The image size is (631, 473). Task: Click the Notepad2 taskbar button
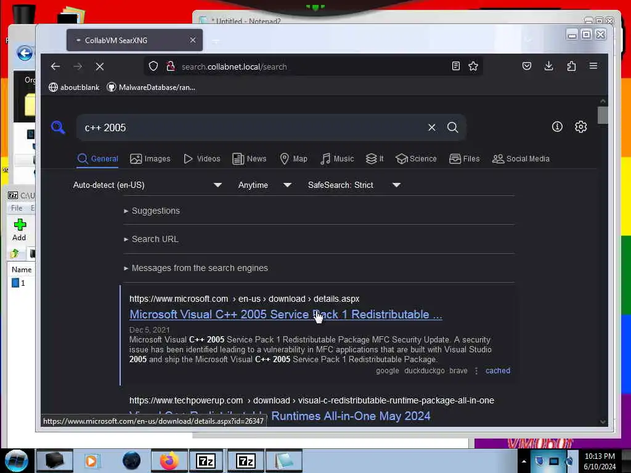(x=284, y=461)
